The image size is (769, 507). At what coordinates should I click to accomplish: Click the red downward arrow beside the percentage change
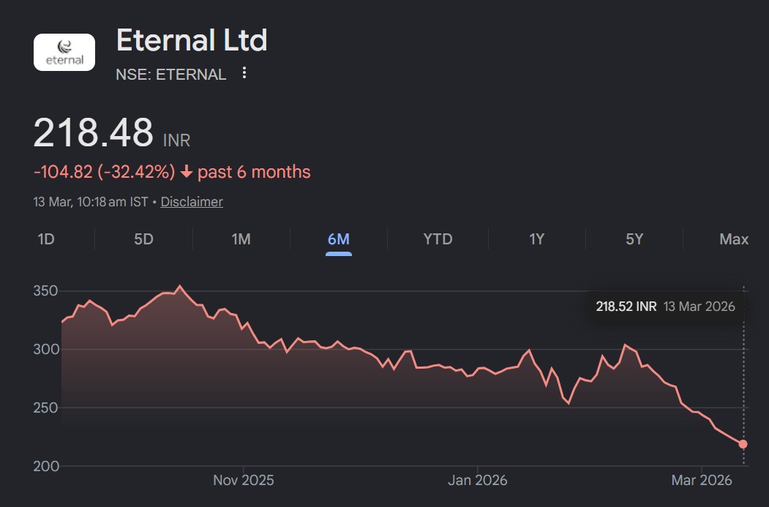(186, 171)
